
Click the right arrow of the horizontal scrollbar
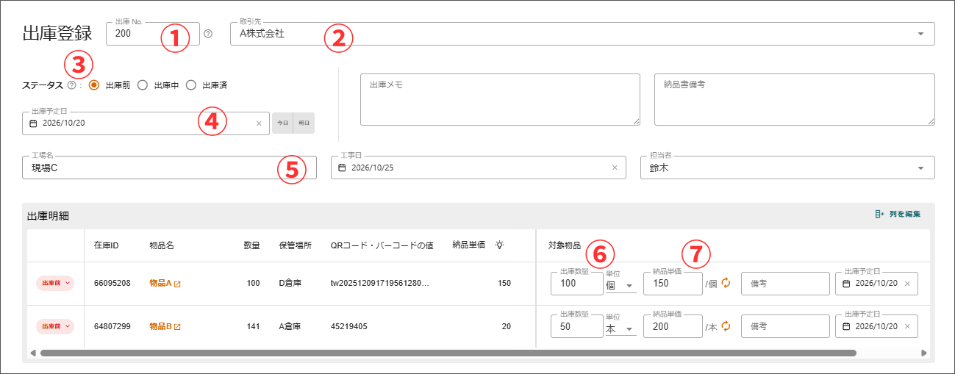tap(924, 353)
